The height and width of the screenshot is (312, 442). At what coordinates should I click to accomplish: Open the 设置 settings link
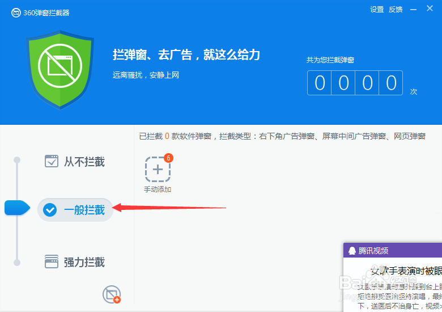coord(377,10)
